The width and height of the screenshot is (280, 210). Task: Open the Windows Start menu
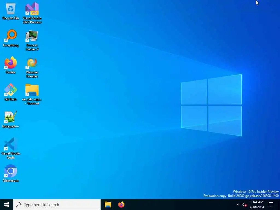coord(7,205)
